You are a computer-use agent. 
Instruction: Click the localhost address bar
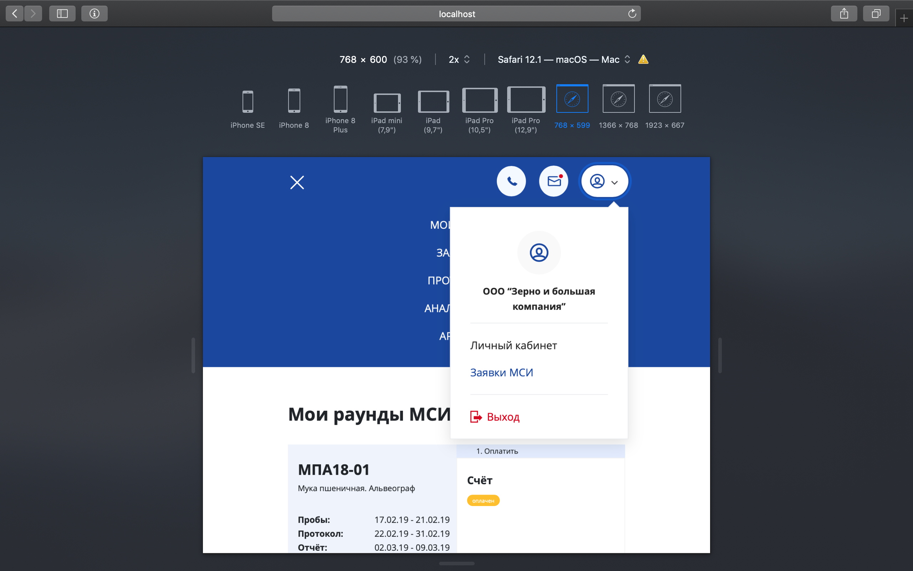pyautogui.click(x=456, y=14)
